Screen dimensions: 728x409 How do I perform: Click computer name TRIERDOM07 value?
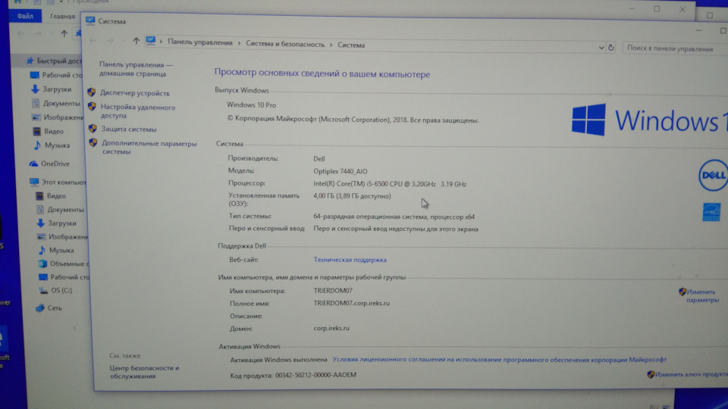click(x=332, y=290)
